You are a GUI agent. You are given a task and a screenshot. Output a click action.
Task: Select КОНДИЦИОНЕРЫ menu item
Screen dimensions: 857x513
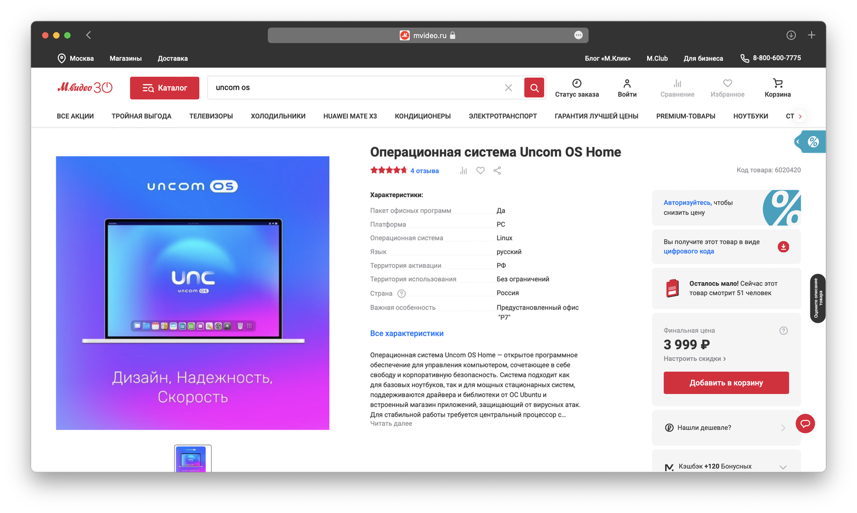point(423,116)
